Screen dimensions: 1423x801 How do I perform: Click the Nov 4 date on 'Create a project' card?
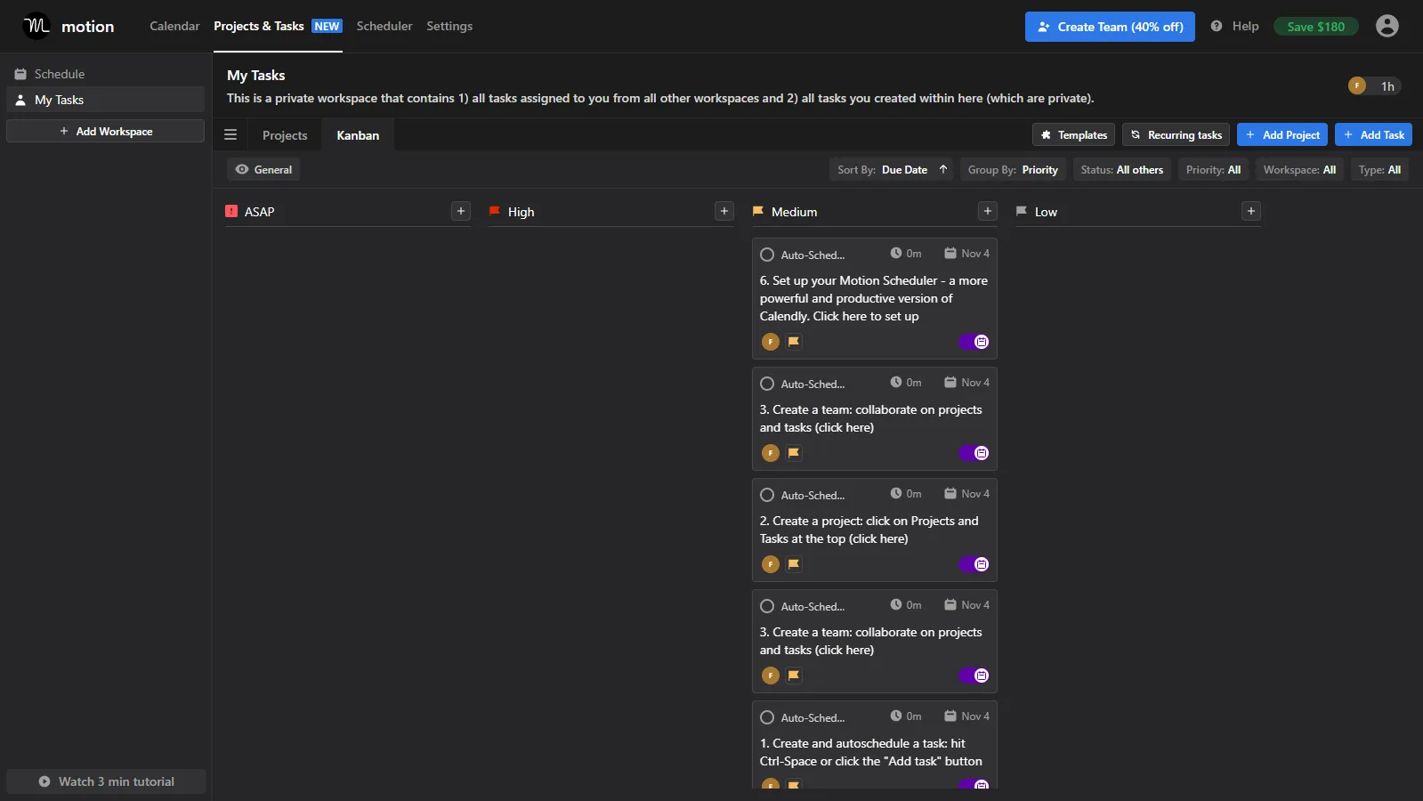tap(966, 494)
